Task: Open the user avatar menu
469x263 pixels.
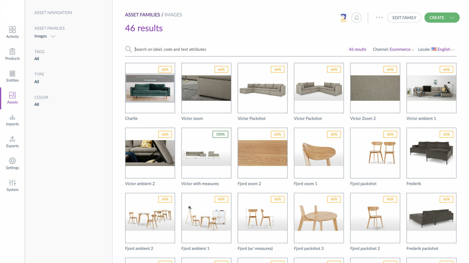Action: pyautogui.click(x=343, y=18)
